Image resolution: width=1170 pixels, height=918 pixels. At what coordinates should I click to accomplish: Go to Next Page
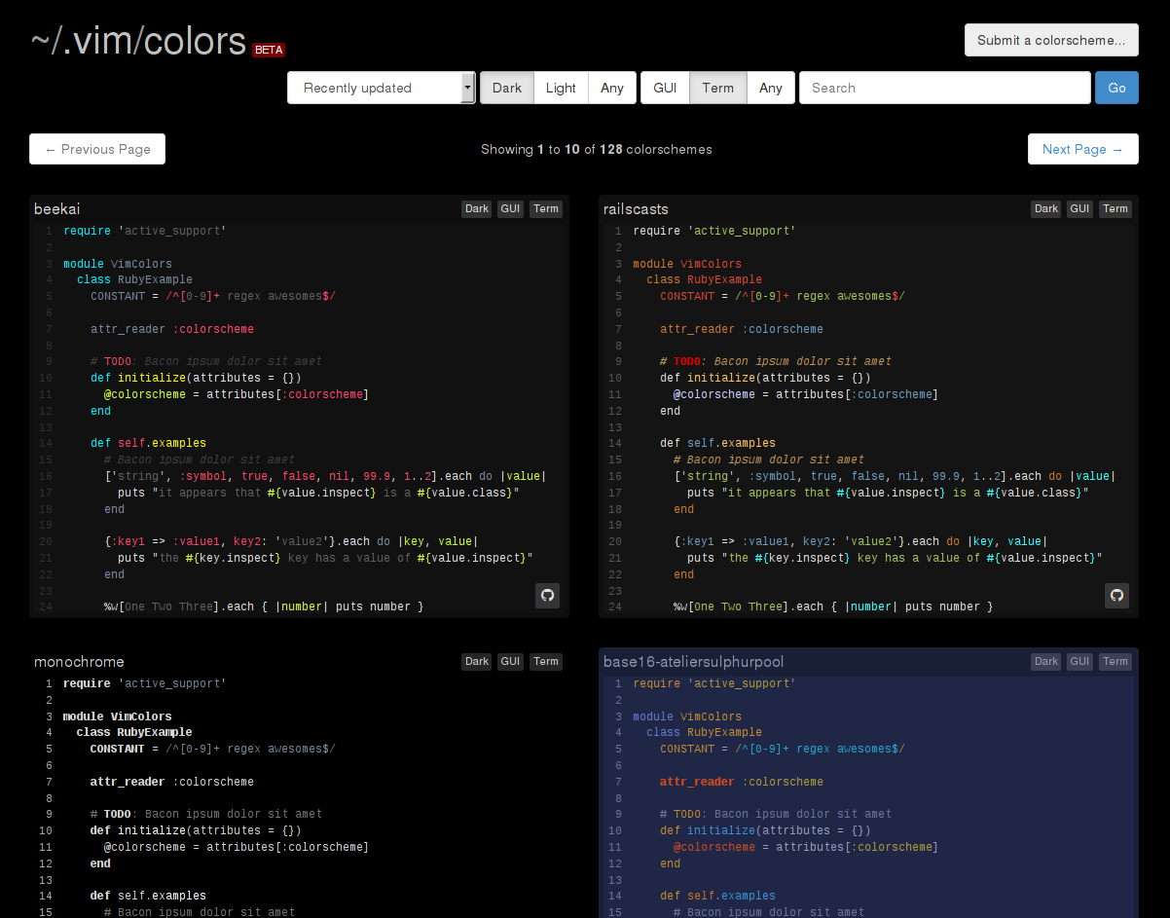tap(1083, 149)
